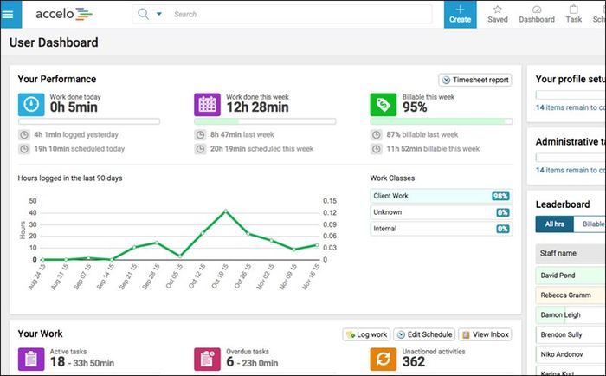The image size is (606, 376).
Task: Click the Log work button
Action: tap(366, 334)
